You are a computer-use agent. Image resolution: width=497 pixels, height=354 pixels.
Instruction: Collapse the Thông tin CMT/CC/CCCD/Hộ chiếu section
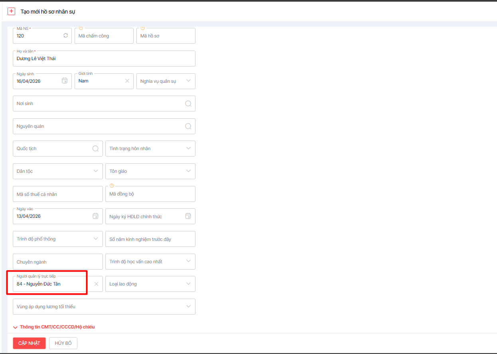pos(16,327)
